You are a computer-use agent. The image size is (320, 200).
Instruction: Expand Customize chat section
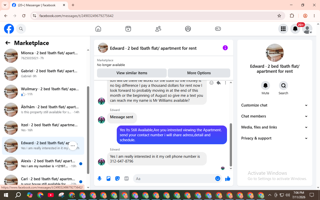[x=274, y=105]
